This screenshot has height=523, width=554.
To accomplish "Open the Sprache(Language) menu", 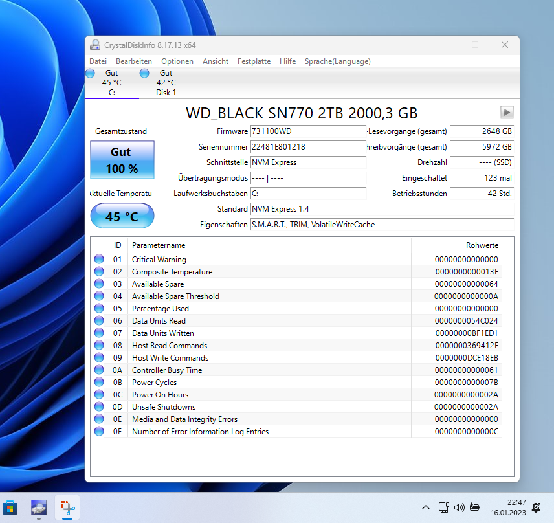I will (x=338, y=61).
